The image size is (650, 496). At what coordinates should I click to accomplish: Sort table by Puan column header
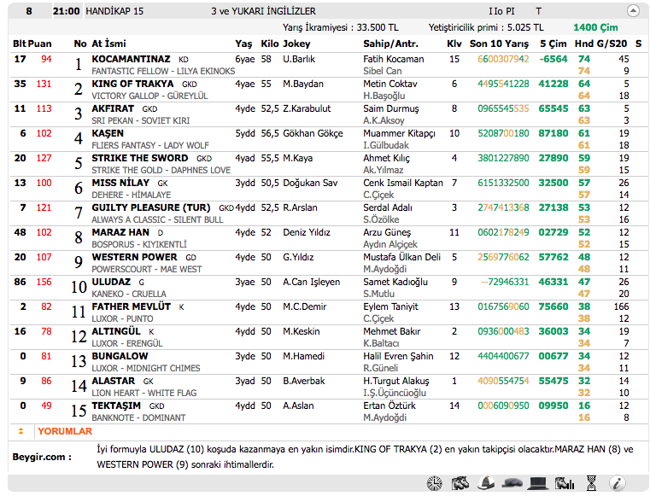pyautogui.click(x=39, y=43)
